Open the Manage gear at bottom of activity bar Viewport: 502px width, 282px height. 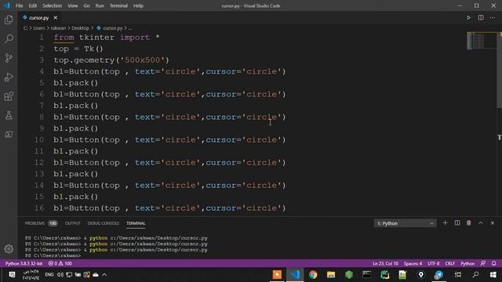click(x=9, y=249)
